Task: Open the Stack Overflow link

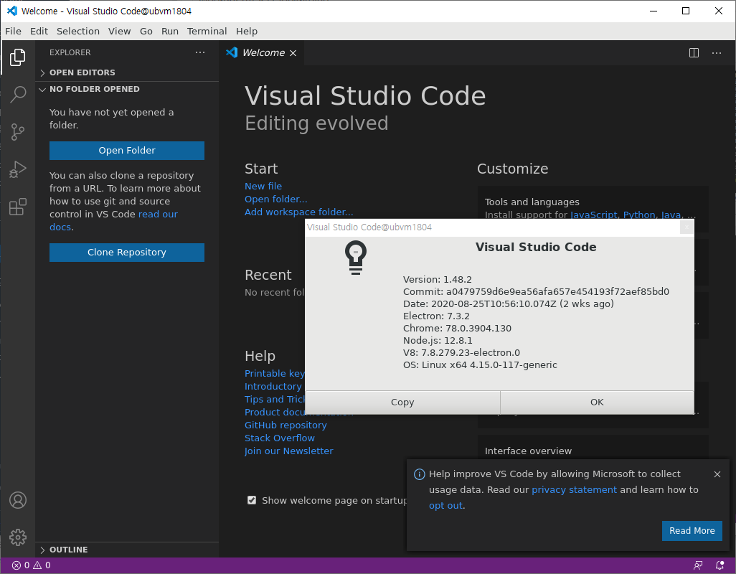Action: tap(280, 438)
